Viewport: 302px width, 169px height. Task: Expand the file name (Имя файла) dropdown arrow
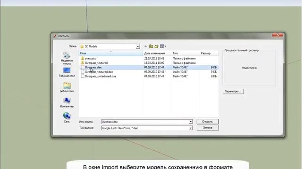click(x=191, y=122)
